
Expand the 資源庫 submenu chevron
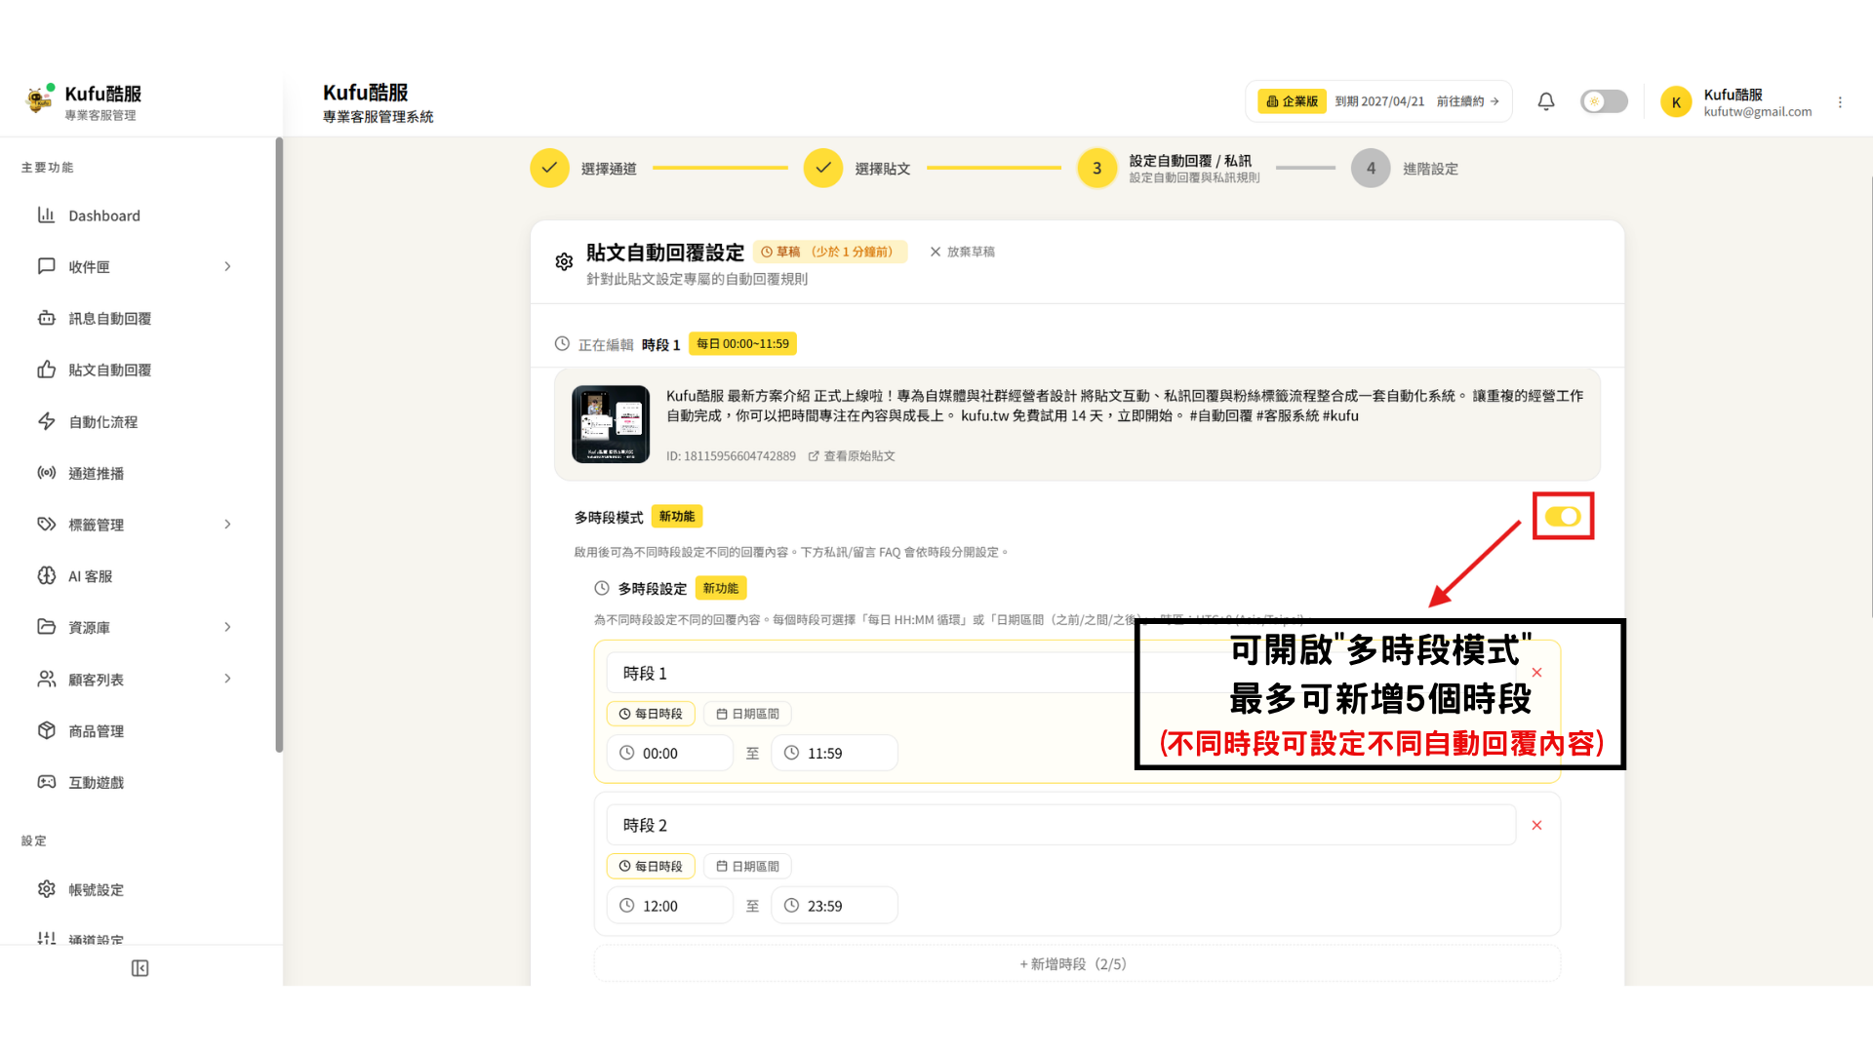[227, 627]
